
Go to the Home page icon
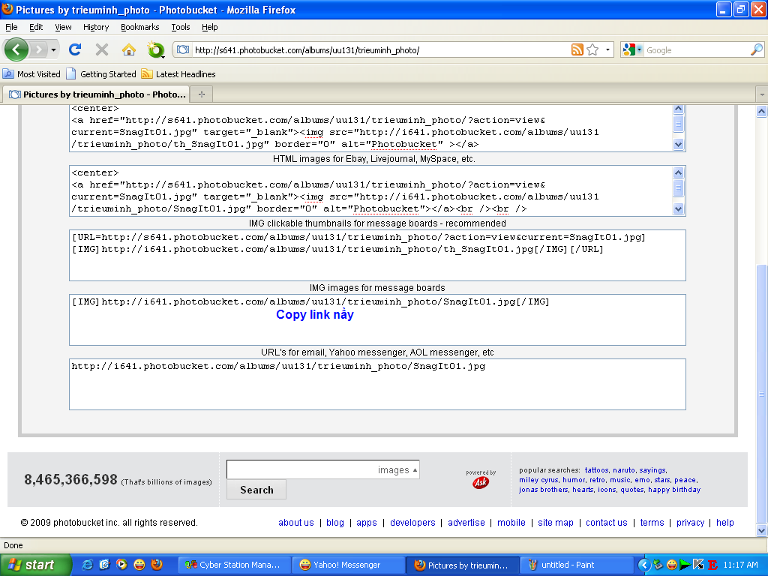129,49
